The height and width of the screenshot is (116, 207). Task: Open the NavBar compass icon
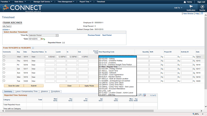202,7
